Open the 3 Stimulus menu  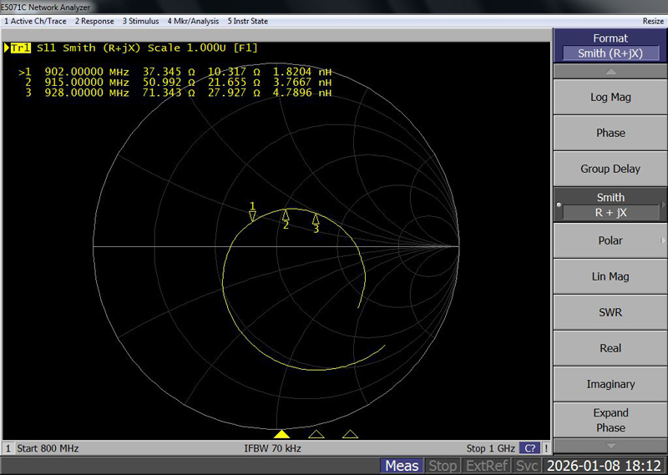click(141, 21)
